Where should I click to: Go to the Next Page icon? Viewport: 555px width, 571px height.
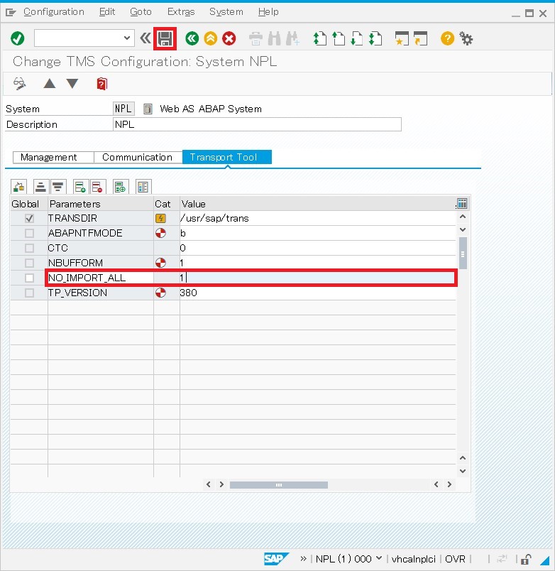pos(357,38)
